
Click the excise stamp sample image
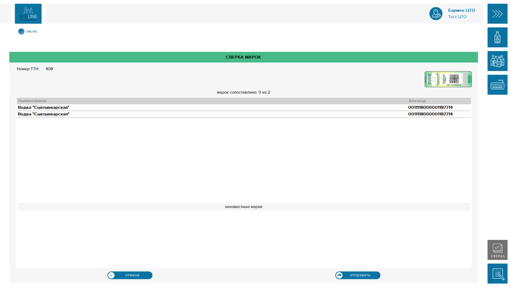448,79
